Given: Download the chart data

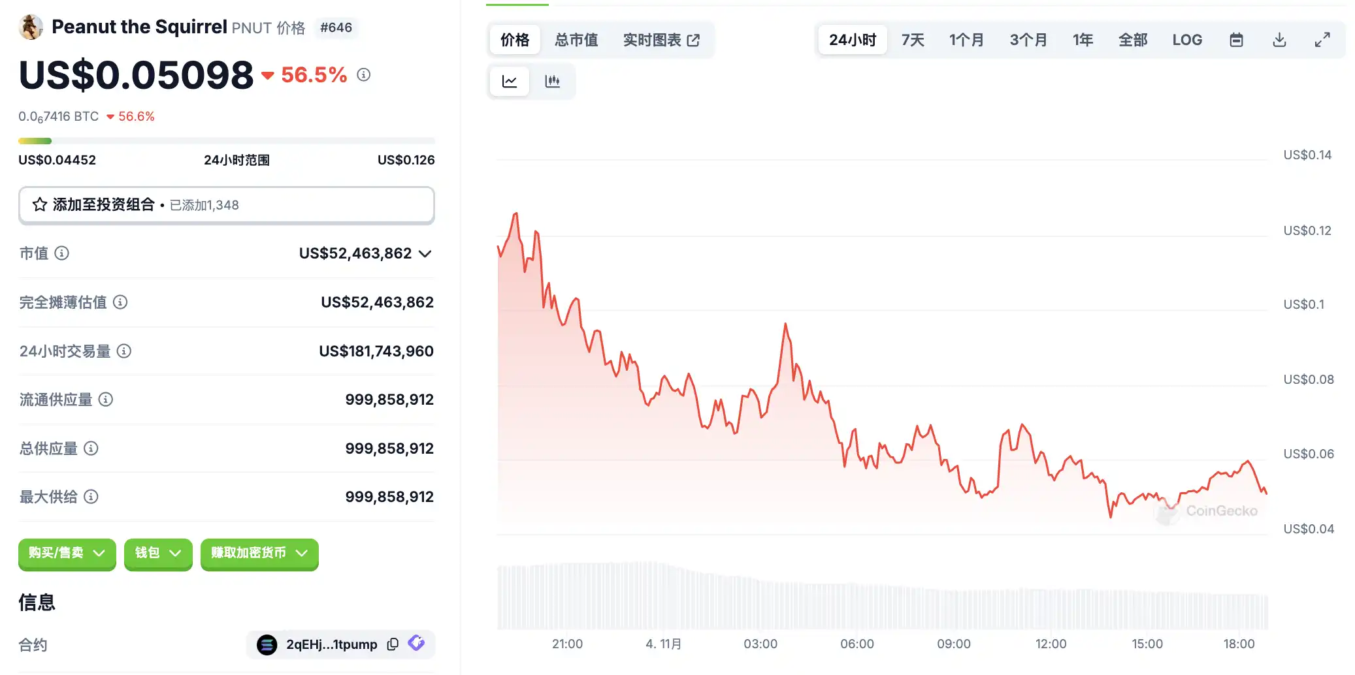Looking at the screenshot, I should pyautogui.click(x=1279, y=40).
